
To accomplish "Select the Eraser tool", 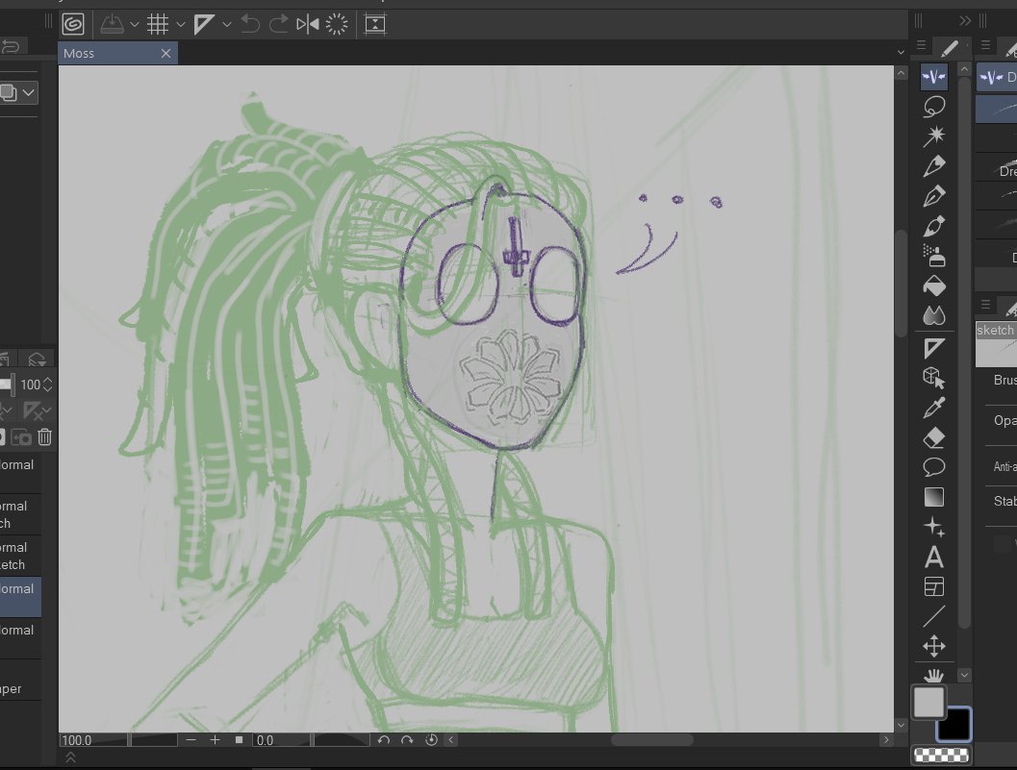I will tap(934, 438).
